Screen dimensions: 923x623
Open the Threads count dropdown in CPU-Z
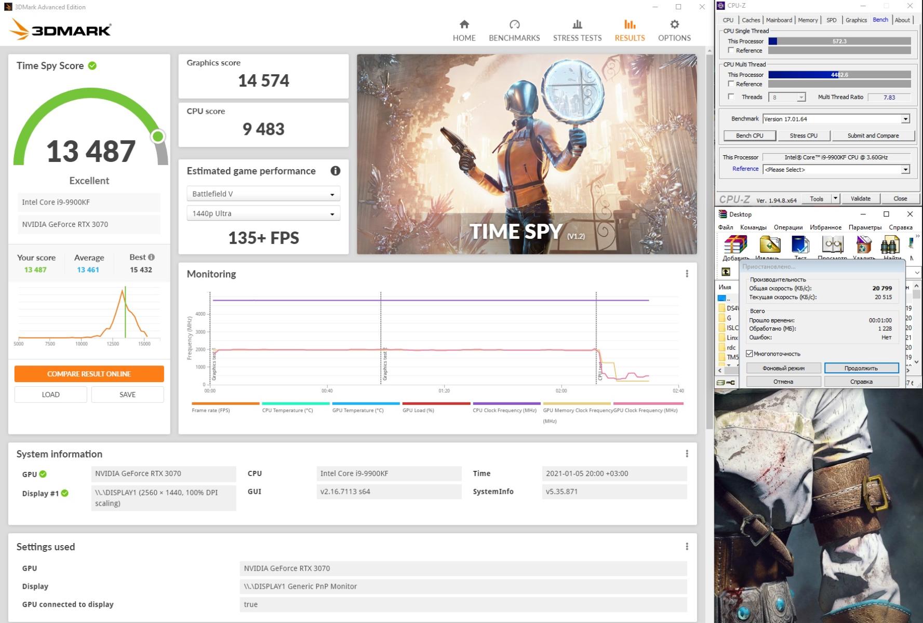click(x=801, y=97)
